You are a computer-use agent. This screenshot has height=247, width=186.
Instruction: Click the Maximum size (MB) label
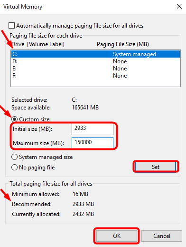(38, 143)
